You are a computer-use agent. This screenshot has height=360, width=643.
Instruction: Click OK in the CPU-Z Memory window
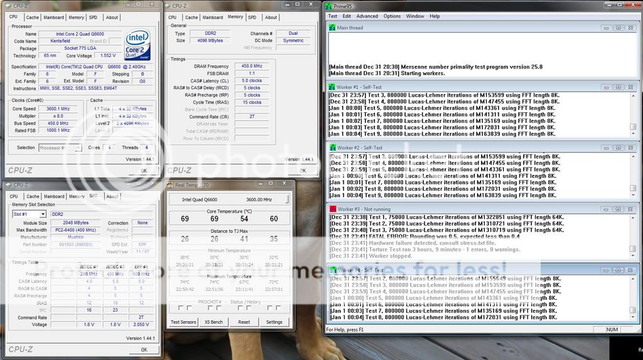[303, 171]
